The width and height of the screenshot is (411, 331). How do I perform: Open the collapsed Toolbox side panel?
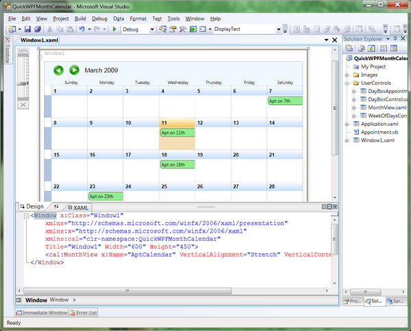[8, 50]
